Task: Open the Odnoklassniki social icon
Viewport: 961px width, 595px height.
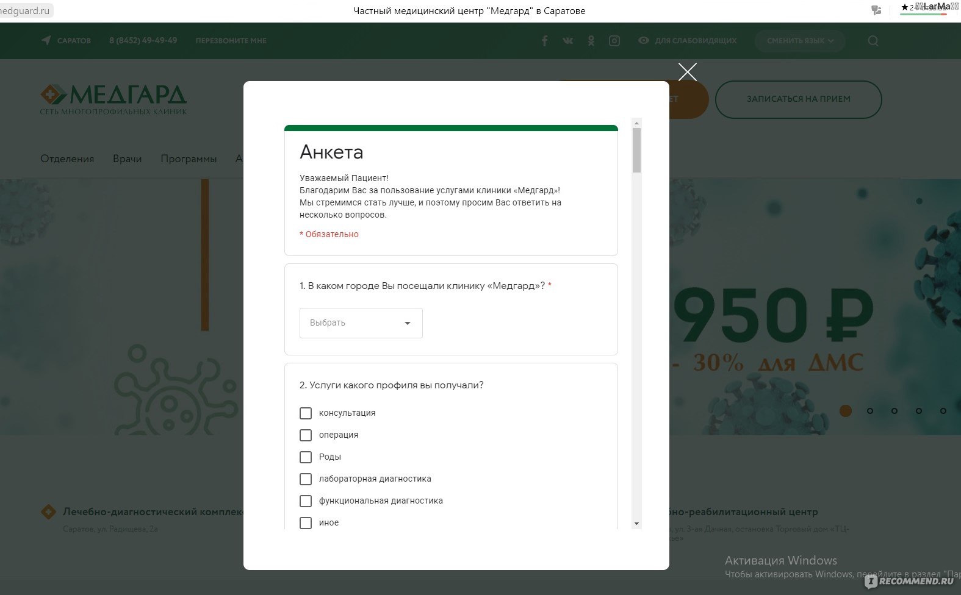Action: [x=591, y=41]
